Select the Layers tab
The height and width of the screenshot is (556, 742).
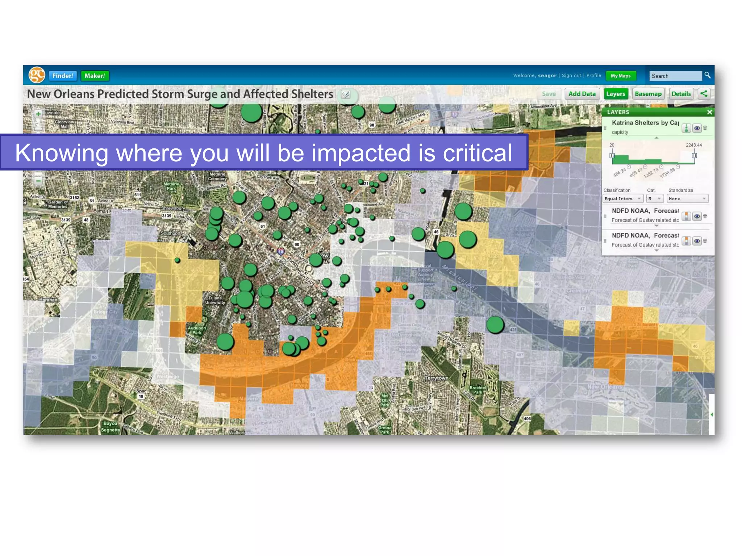pyautogui.click(x=616, y=94)
